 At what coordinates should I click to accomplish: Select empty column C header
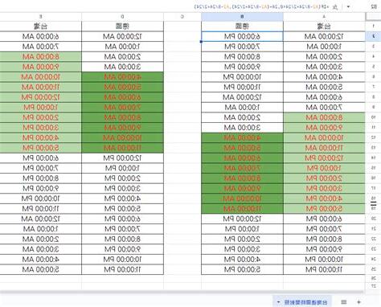pos(182,17)
